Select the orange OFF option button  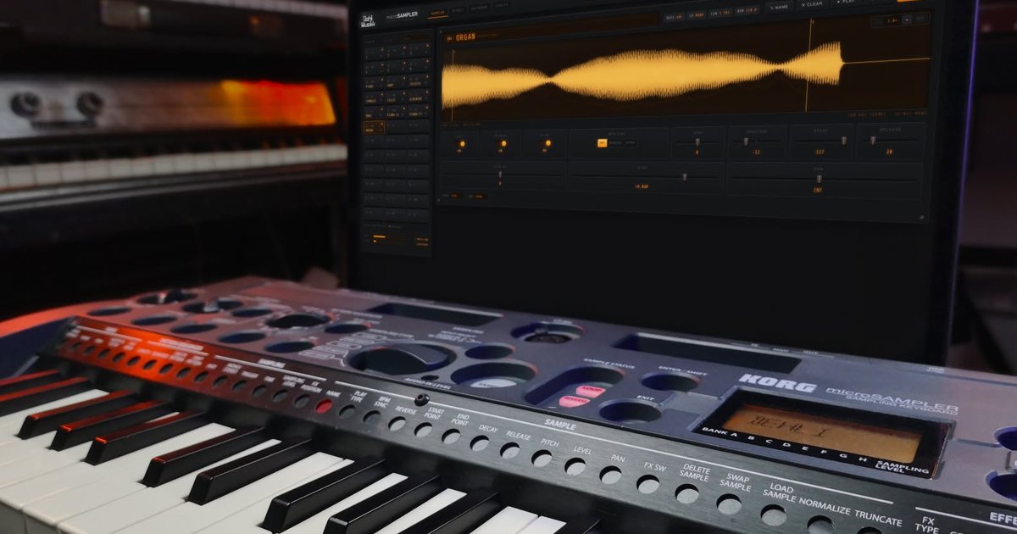coord(603,143)
